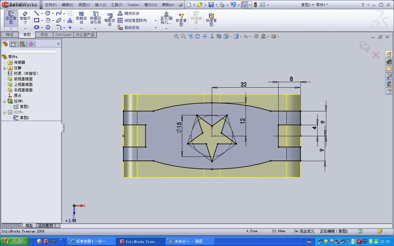Open the 工具(T) menu
This screenshot has height=246, width=394.
(x=117, y=5)
